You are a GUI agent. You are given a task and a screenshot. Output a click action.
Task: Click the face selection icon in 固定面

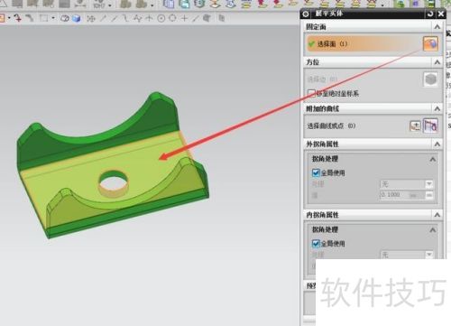click(x=430, y=44)
